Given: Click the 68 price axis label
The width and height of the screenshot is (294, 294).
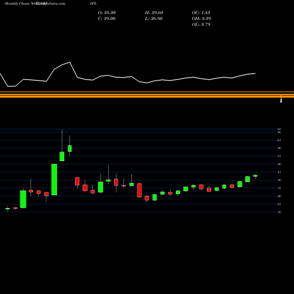Looking at the screenshot, I should click(x=279, y=129).
